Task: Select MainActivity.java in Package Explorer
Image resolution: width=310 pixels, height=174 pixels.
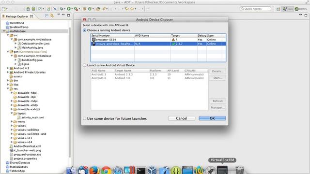Action: (32, 47)
